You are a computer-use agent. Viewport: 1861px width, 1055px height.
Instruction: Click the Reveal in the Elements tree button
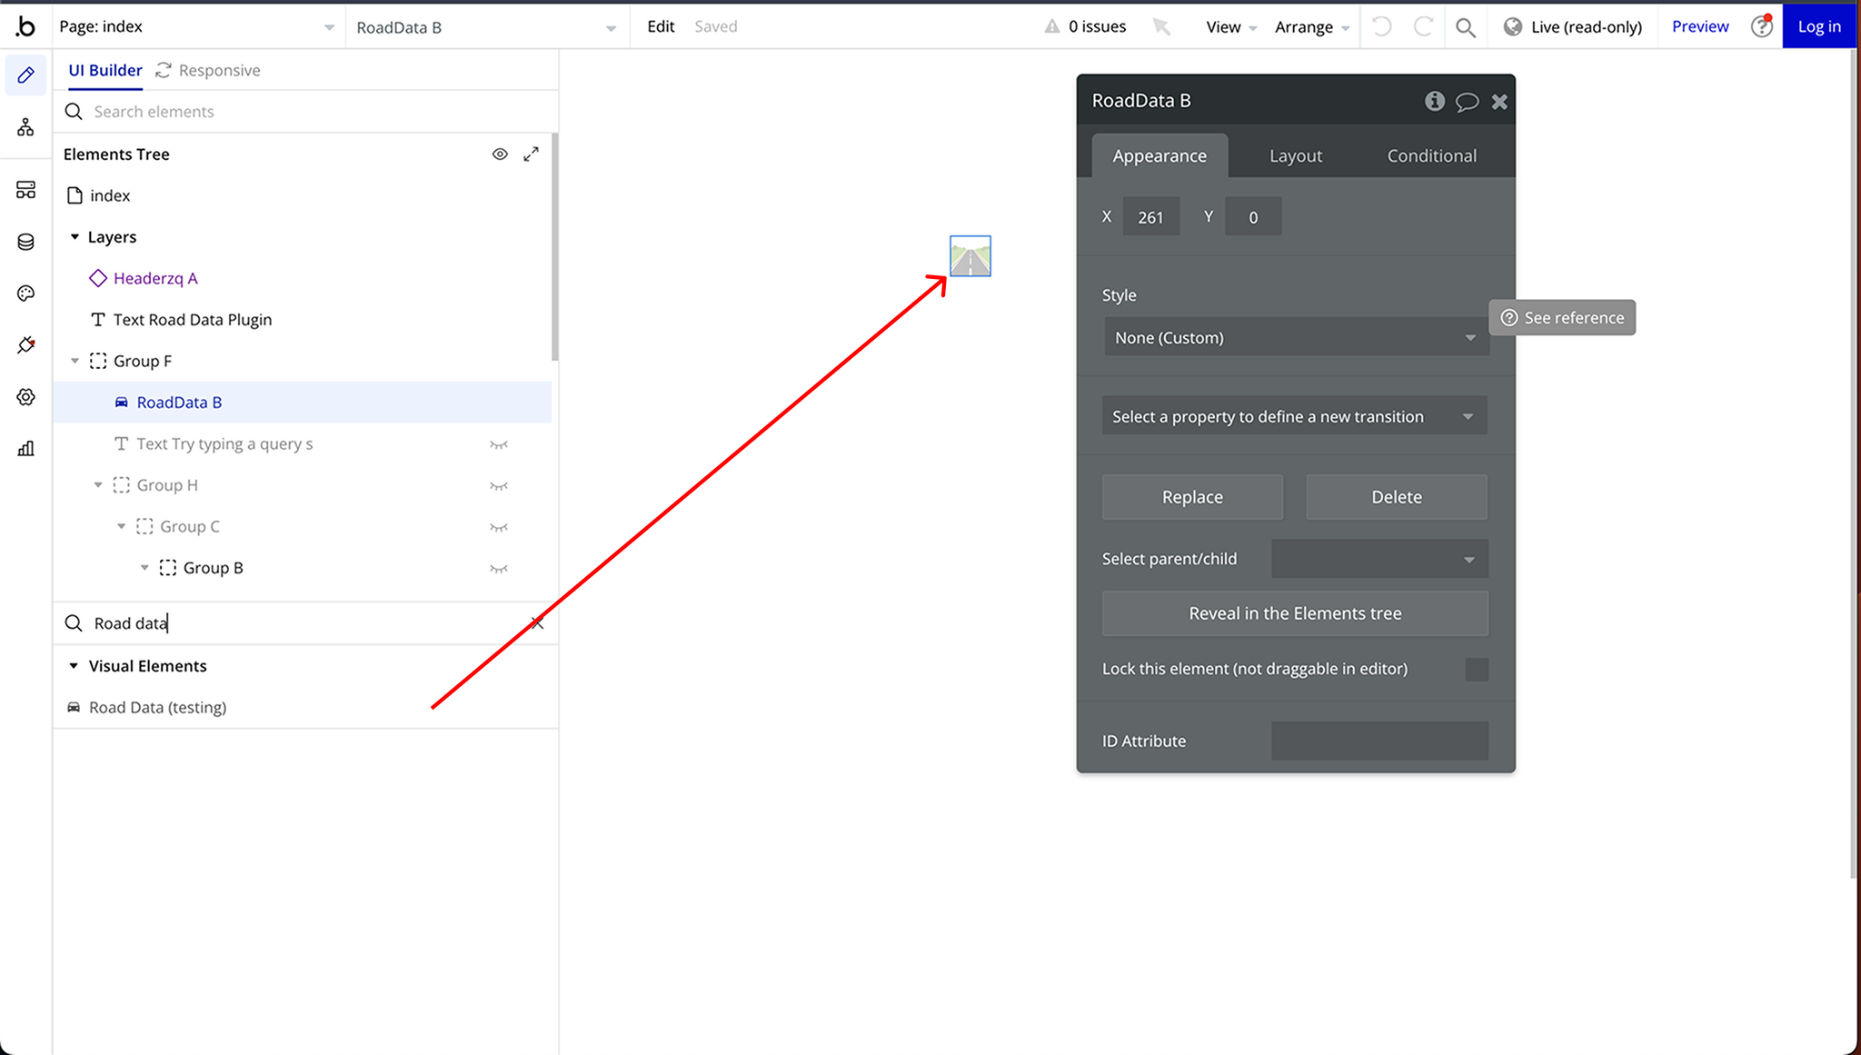pyautogui.click(x=1293, y=612)
